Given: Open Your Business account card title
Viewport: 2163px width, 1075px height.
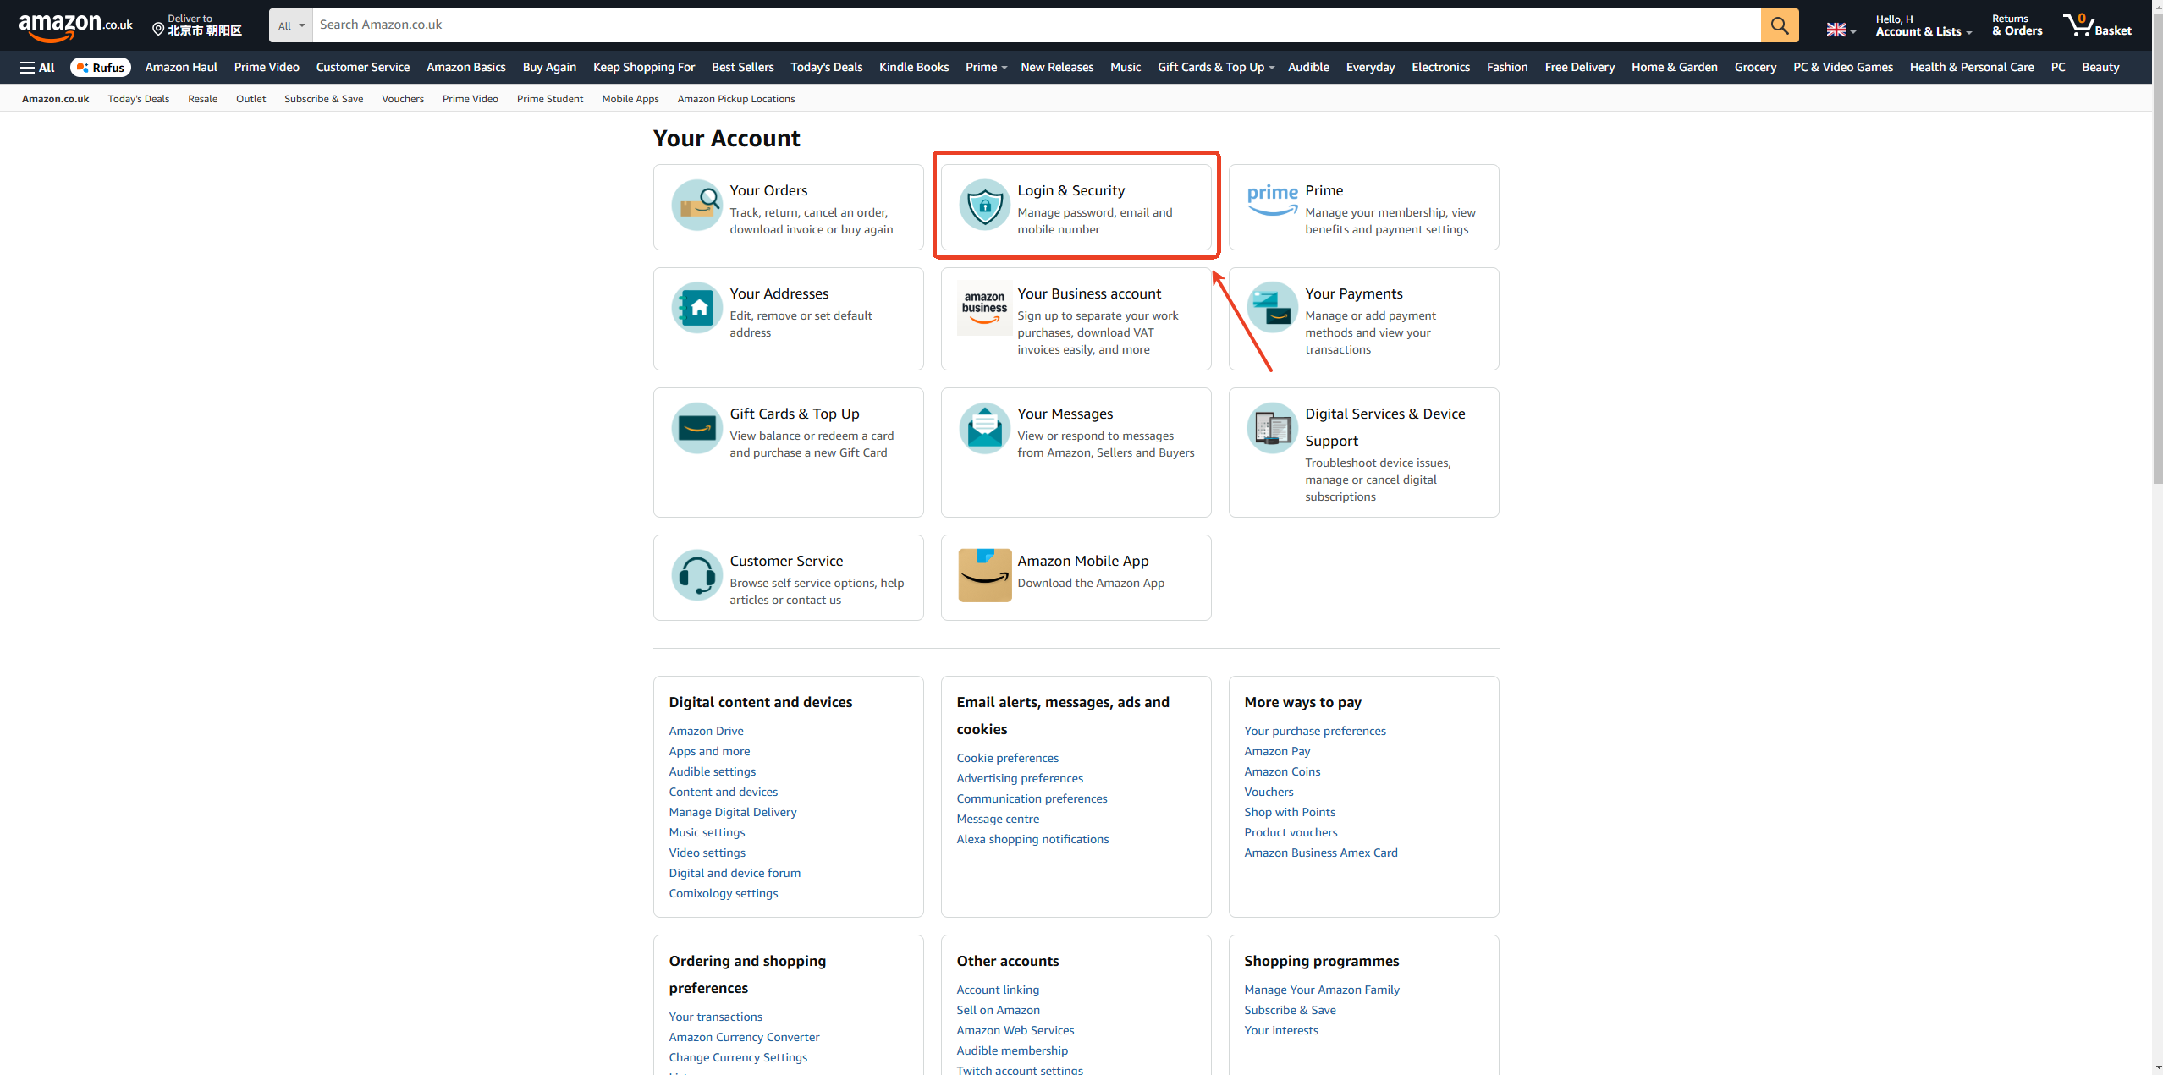Looking at the screenshot, I should [1089, 293].
